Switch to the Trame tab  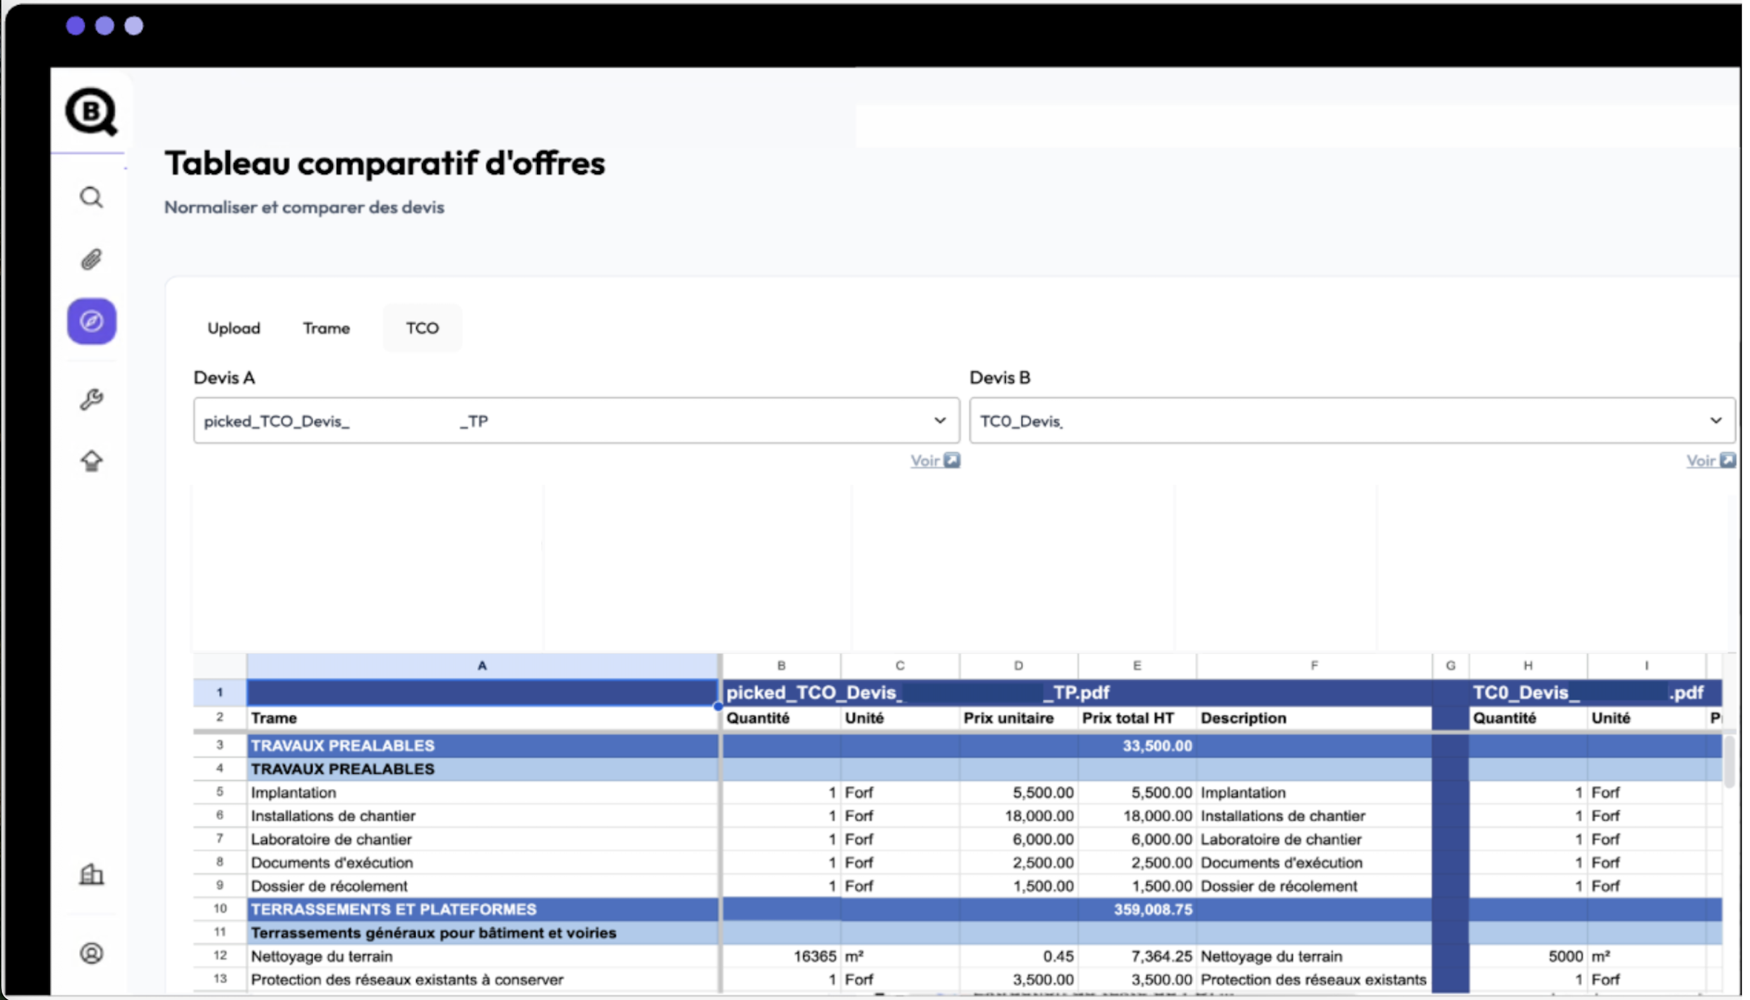[327, 328]
